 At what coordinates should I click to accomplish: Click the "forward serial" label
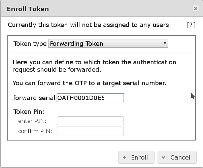tap(34, 98)
